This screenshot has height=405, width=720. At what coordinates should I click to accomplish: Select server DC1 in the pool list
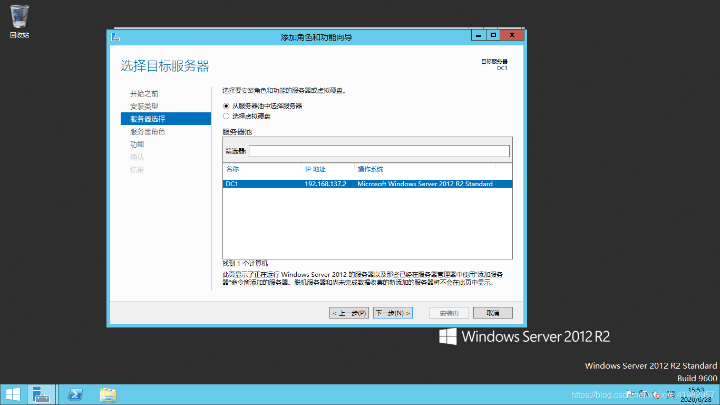tap(367, 184)
